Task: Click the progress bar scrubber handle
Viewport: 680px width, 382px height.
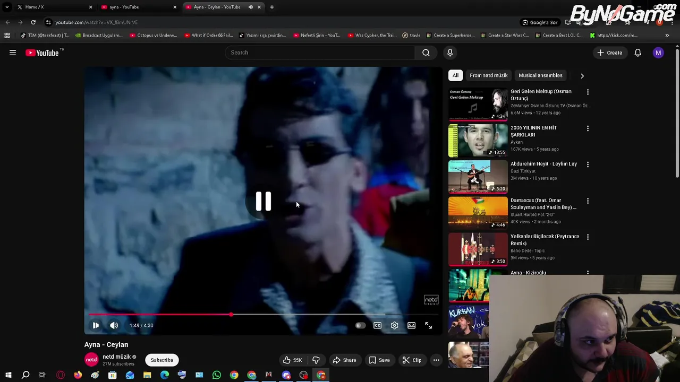Action: (x=231, y=315)
